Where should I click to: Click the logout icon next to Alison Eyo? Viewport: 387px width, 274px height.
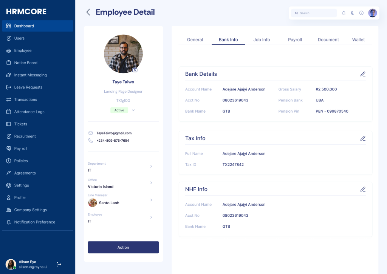click(59, 264)
